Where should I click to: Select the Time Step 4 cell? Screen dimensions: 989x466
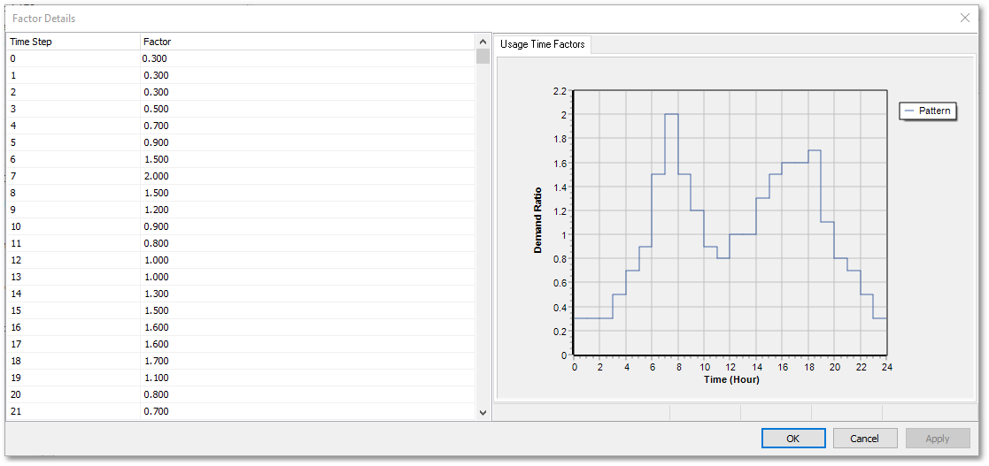(x=73, y=126)
